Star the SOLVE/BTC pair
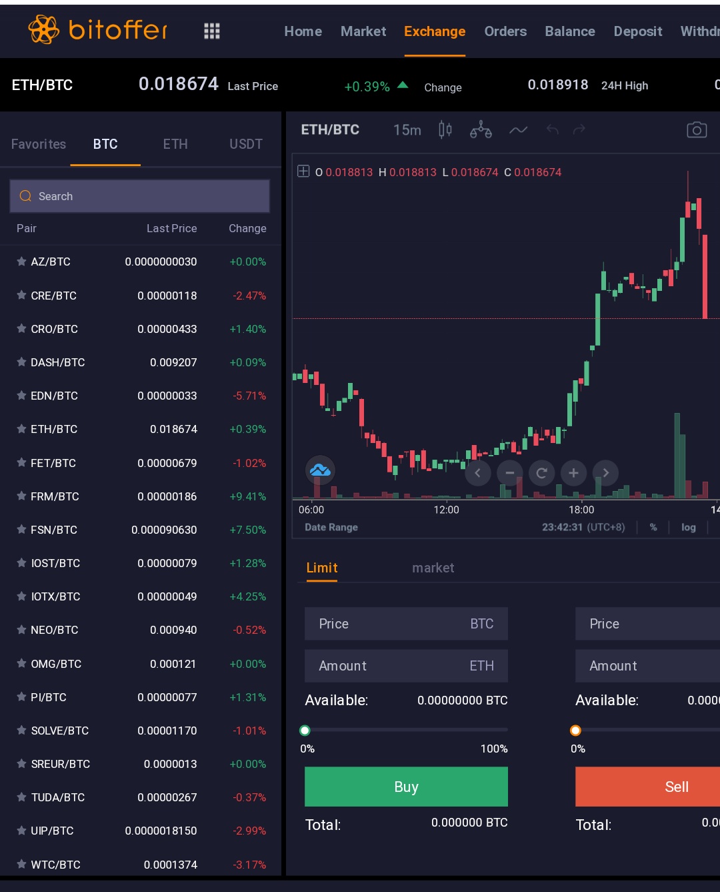The width and height of the screenshot is (720, 892). (x=21, y=730)
